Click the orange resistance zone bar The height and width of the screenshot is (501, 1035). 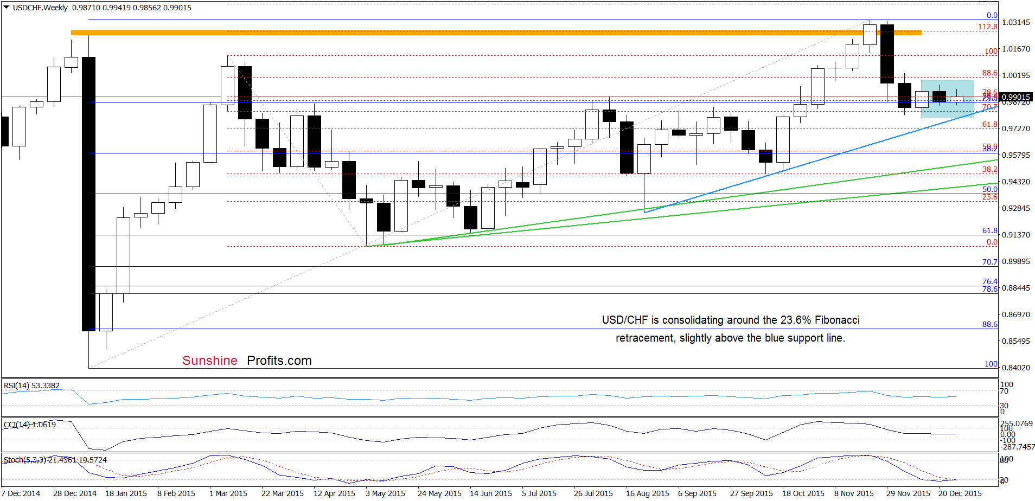[496, 33]
